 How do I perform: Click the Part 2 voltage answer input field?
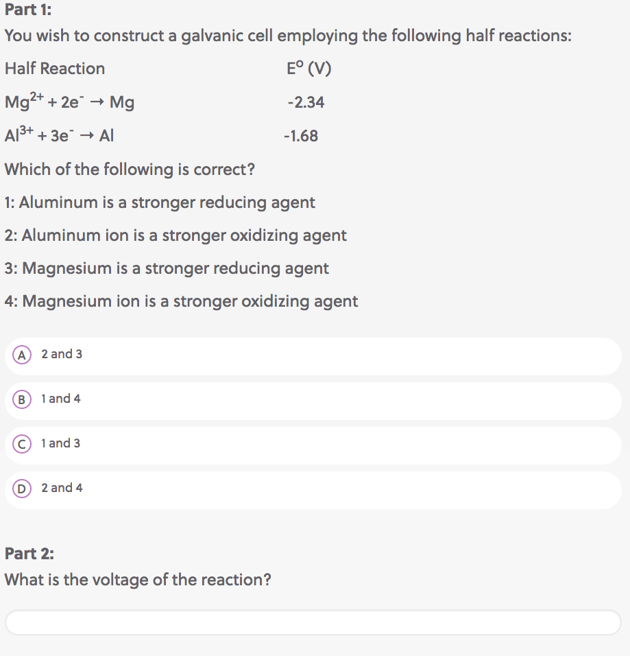coord(313,622)
